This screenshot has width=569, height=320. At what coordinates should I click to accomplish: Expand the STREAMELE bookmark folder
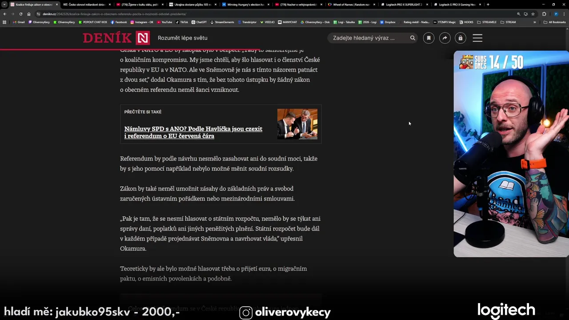point(487,22)
